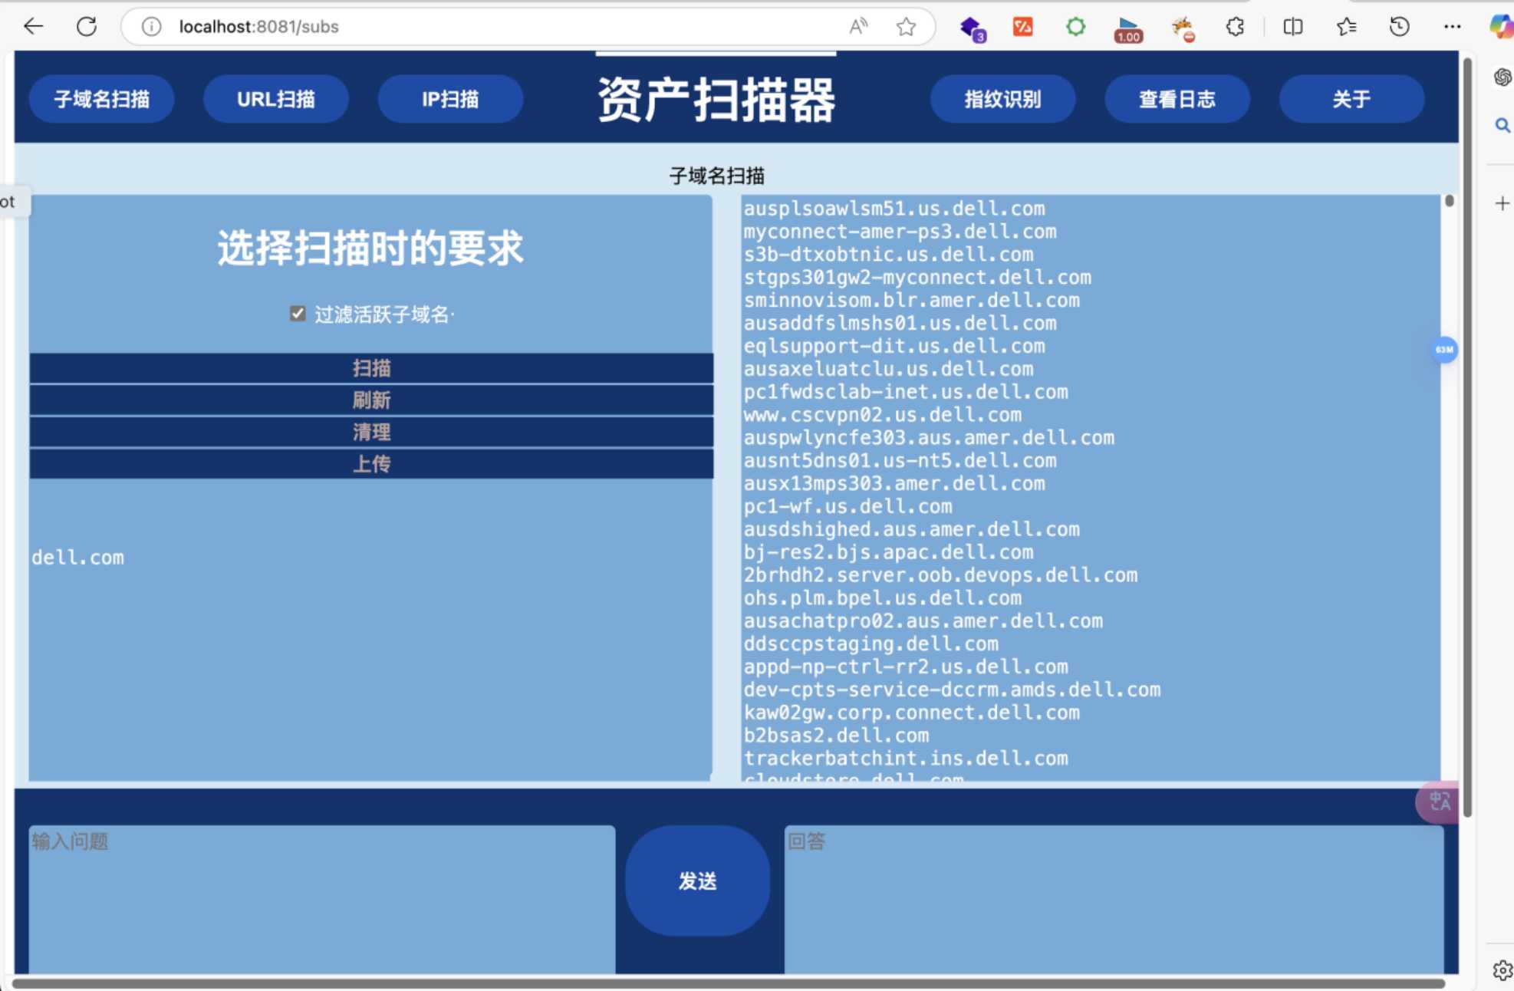Click the 上传 button
The height and width of the screenshot is (991, 1514).
pyautogui.click(x=371, y=464)
